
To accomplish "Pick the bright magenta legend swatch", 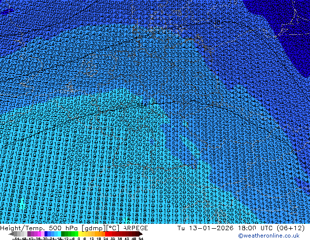I will pyautogui.click(x=39, y=234).
